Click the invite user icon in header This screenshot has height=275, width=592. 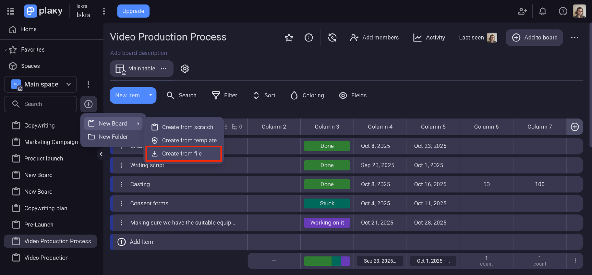[x=522, y=11]
